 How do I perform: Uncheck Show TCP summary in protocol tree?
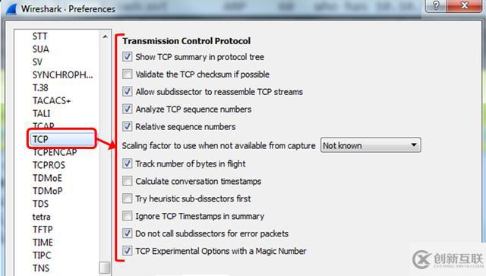coord(127,57)
